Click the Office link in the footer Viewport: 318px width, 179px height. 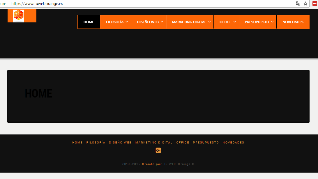tap(183, 143)
